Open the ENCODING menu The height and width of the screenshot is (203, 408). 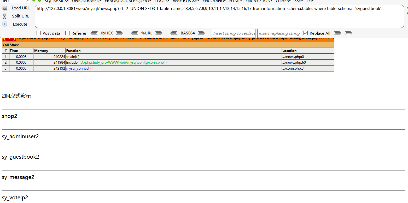point(214,1)
